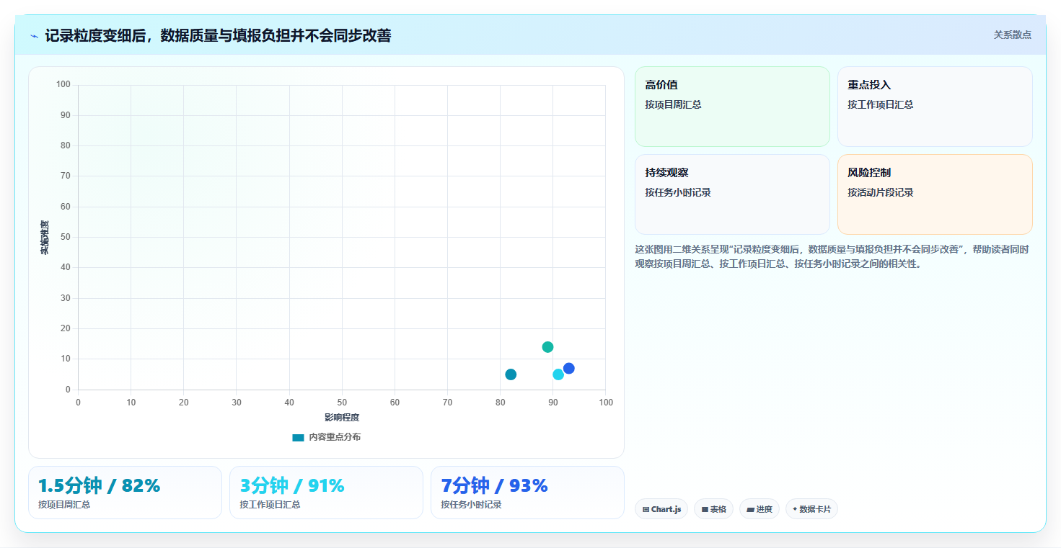Click the 按项目周汇总 caption under 1.5分钟
This screenshot has height=548, width=1061.
64,505
